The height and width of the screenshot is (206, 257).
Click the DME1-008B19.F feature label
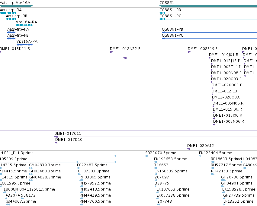203,49
